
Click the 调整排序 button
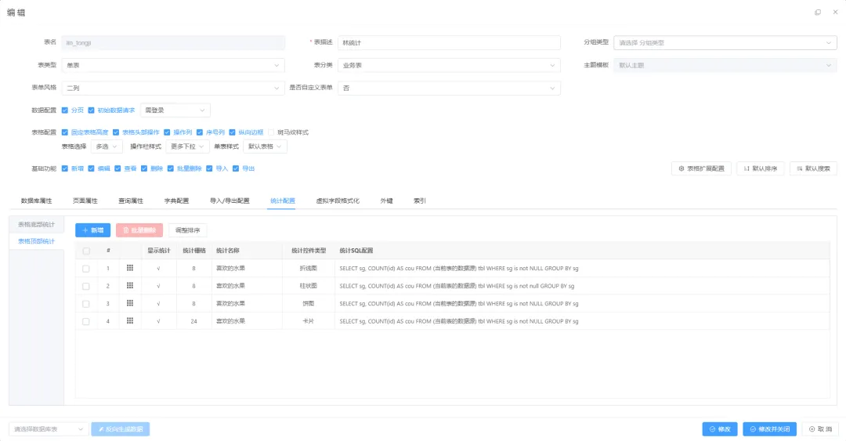pos(188,230)
